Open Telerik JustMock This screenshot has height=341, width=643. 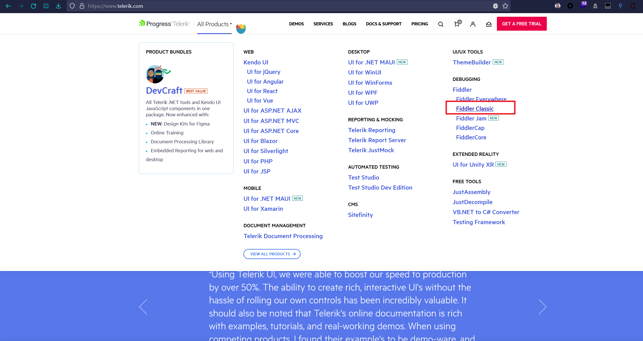[371, 150]
